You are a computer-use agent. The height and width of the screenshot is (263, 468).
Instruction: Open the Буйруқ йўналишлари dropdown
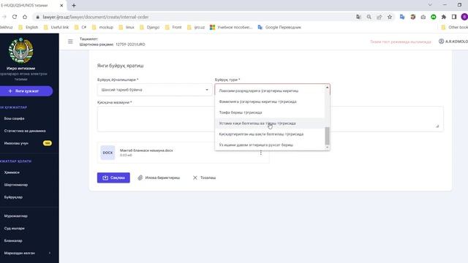154,90
